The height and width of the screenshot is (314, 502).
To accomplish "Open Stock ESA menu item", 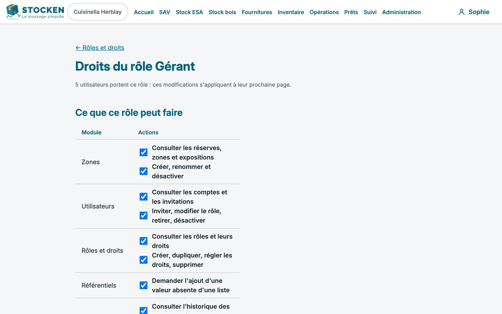I will (189, 12).
